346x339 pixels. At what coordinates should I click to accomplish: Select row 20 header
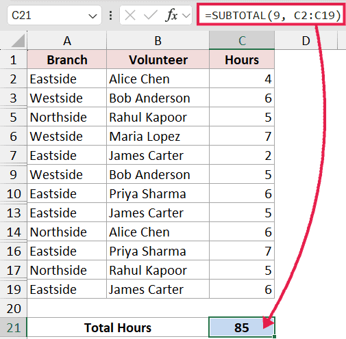tap(14, 309)
